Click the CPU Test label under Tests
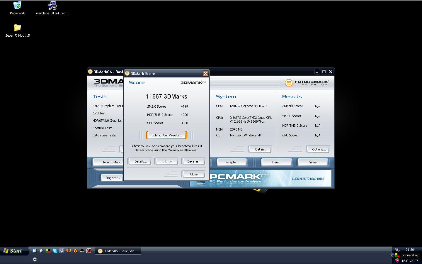Viewport: 422px width, 264px height. coord(100,113)
